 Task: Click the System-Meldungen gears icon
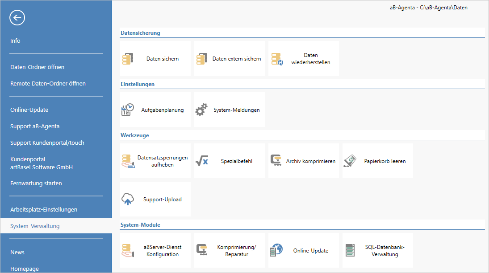coord(201,110)
